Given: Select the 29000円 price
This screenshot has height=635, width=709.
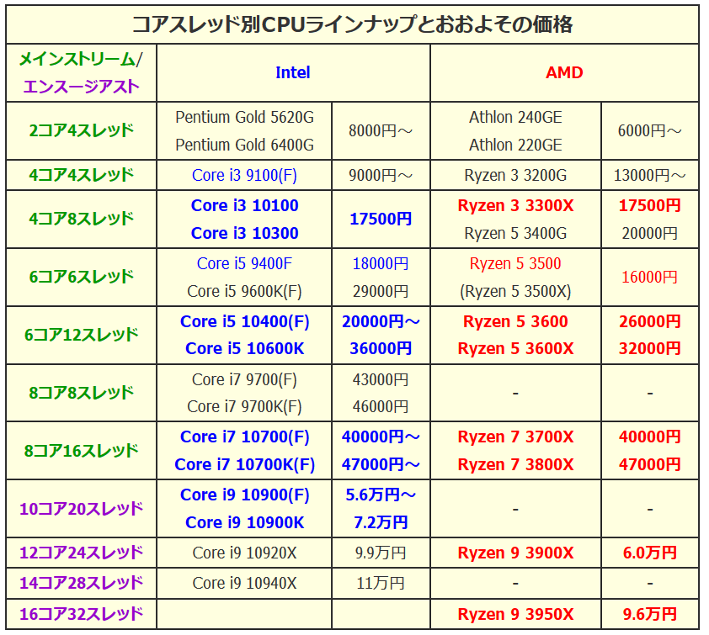Looking at the screenshot, I should point(381,291).
